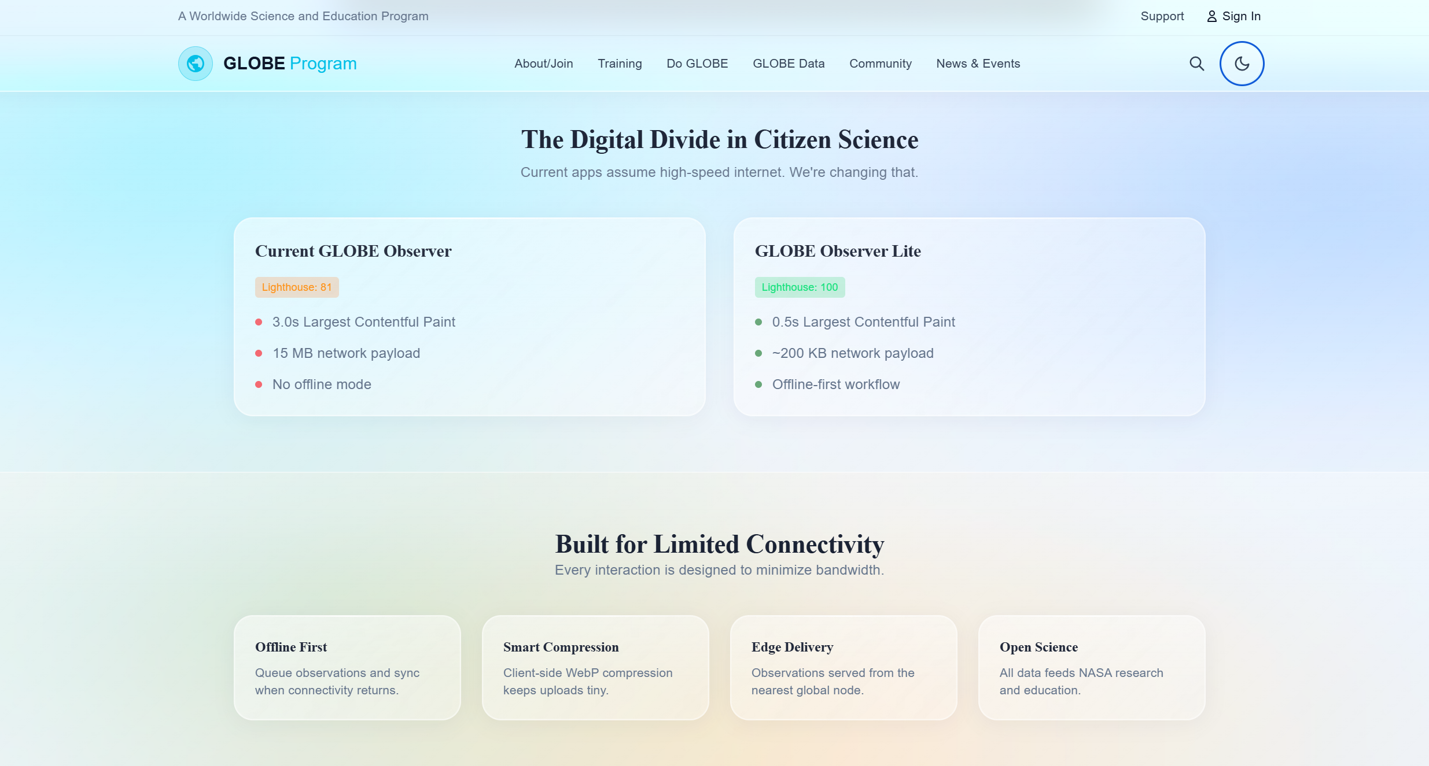Expand the Do GLOBE menu
The image size is (1429, 766).
697,64
